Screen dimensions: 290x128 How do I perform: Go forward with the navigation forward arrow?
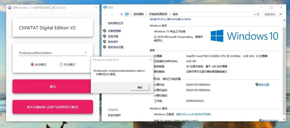[112, 14]
